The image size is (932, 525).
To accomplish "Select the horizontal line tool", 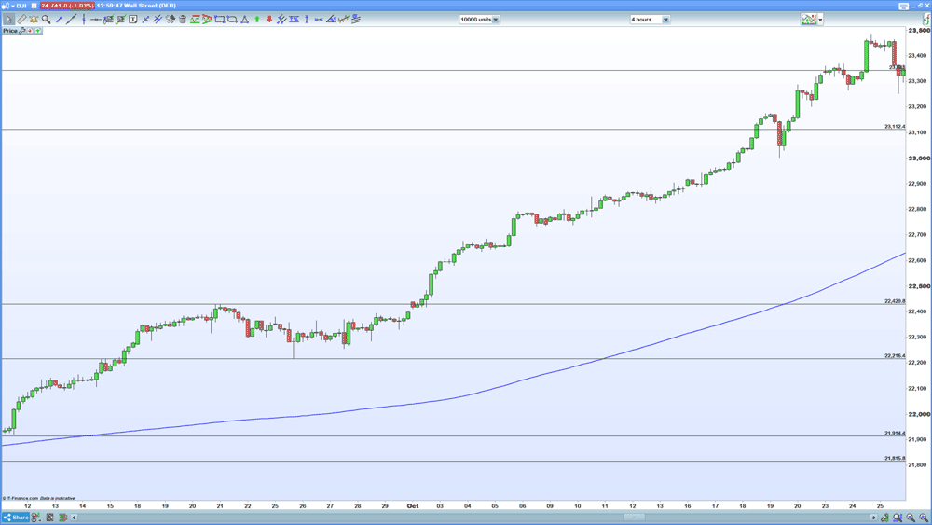I will [95, 19].
